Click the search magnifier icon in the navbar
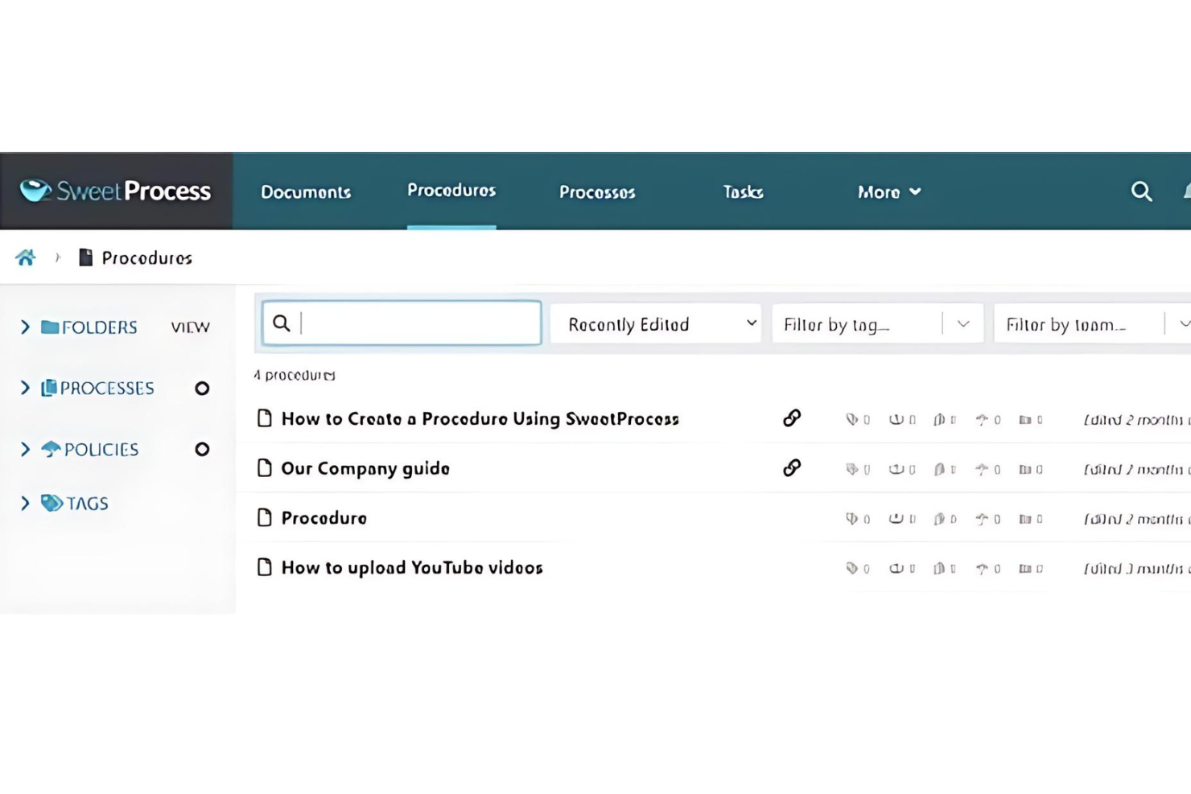1191x794 pixels. pos(1141,191)
